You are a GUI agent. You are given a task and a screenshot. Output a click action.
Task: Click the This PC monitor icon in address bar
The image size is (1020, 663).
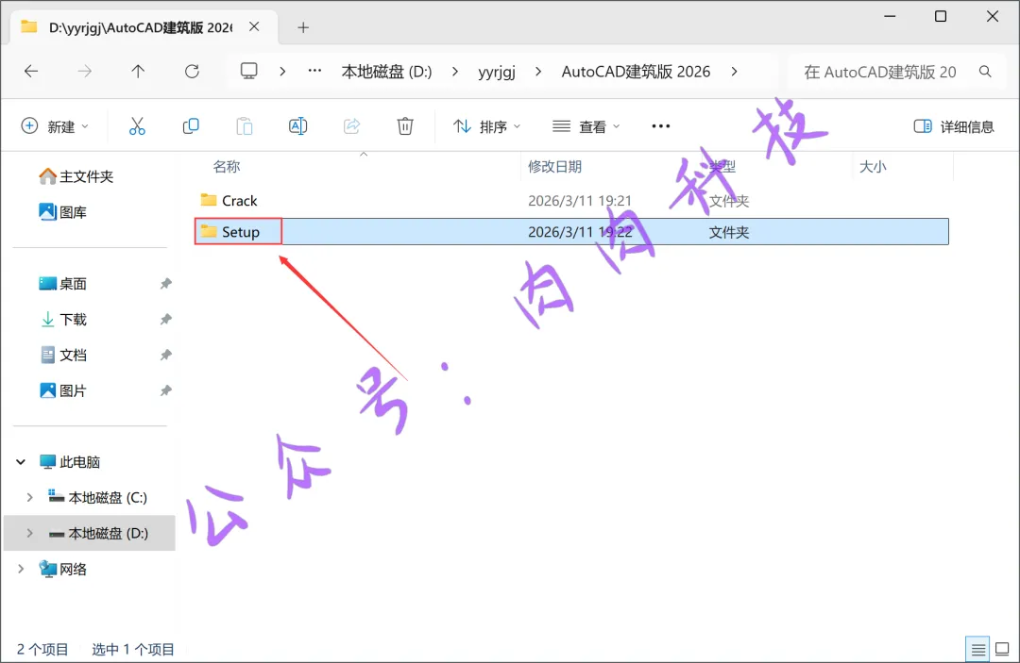coord(249,72)
